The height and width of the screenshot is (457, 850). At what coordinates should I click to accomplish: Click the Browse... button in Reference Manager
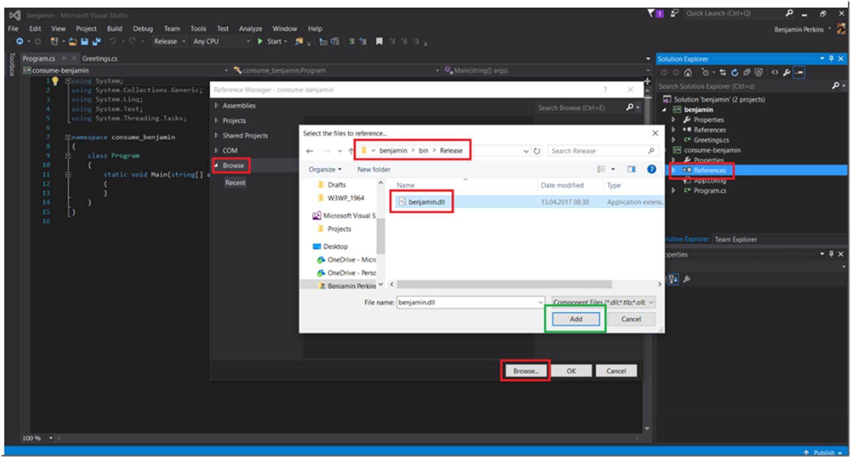[x=526, y=371]
